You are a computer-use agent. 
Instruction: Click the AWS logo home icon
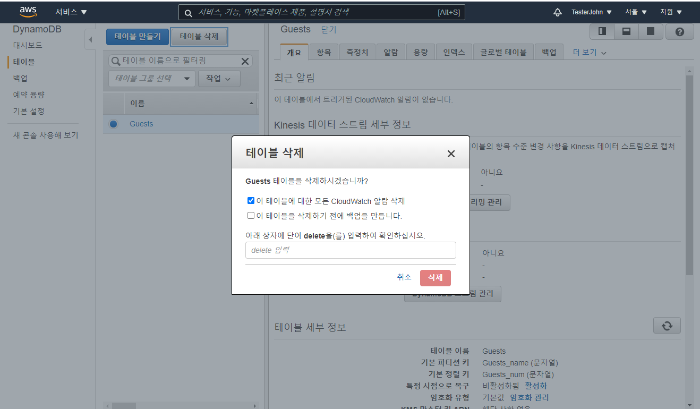click(28, 12)
